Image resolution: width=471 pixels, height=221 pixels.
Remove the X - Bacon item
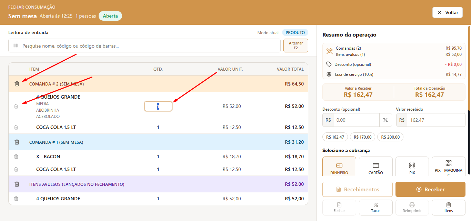click(16, 157)
